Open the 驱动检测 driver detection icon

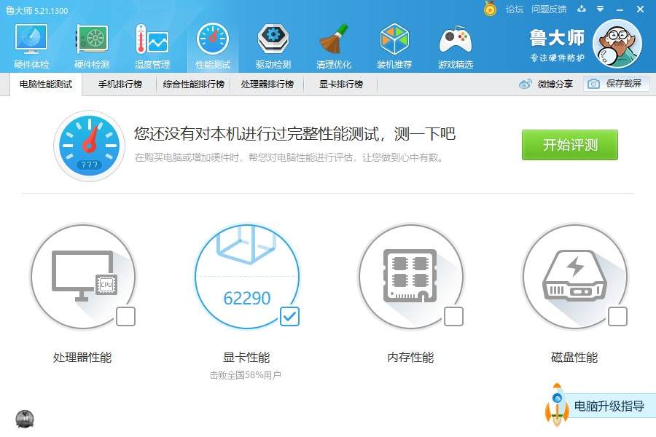click(273, 46)
